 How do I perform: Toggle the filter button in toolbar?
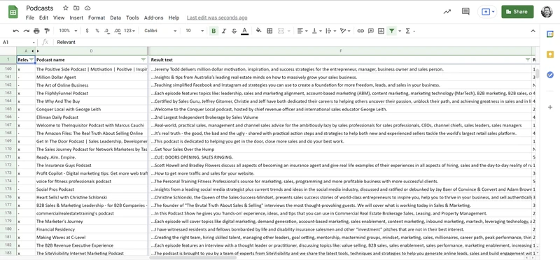(x=392, y=31)
